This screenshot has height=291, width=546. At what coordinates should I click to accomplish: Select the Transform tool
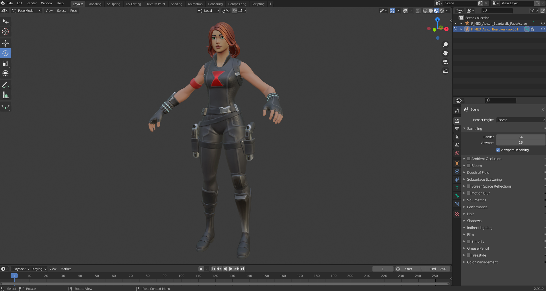tap(5, 73)
